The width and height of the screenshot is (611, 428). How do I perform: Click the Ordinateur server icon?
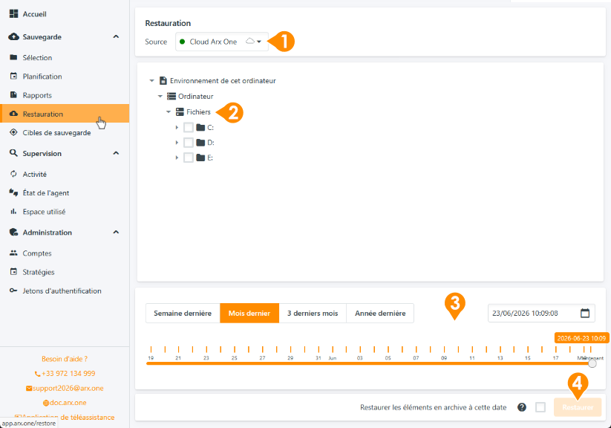tap(171, 96)
